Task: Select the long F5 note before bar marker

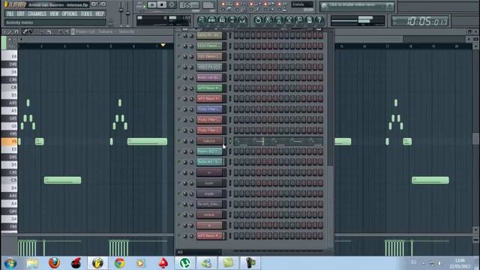Action: [x=147, y=142]
